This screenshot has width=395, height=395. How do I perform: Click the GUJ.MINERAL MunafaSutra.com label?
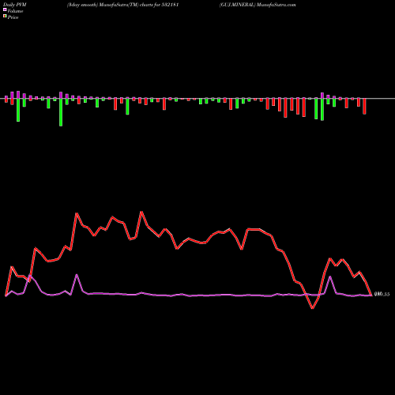258,5
